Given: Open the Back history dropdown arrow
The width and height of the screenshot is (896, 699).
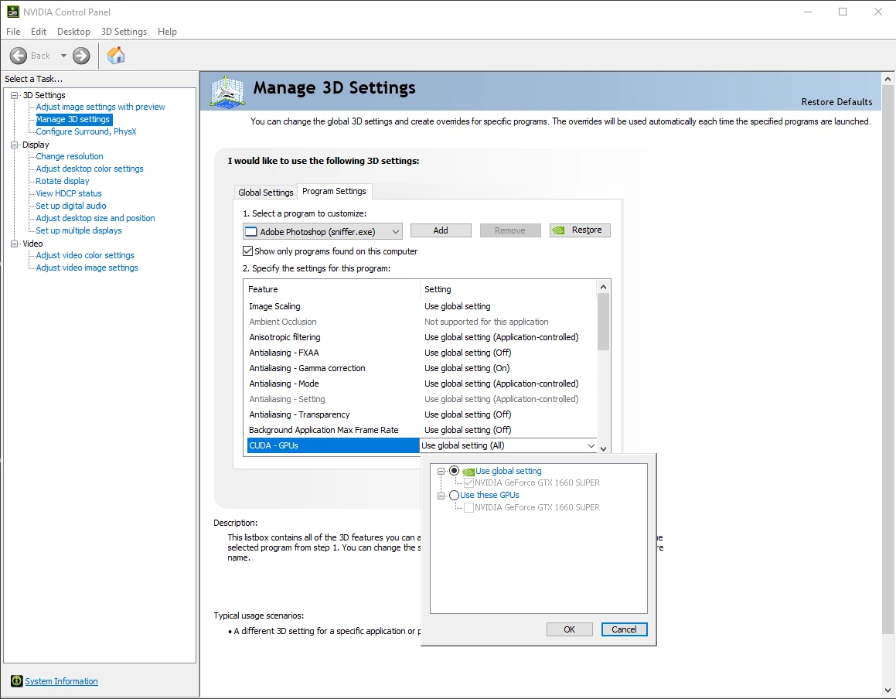Looking at the screenshot, I should click(63, 56).
